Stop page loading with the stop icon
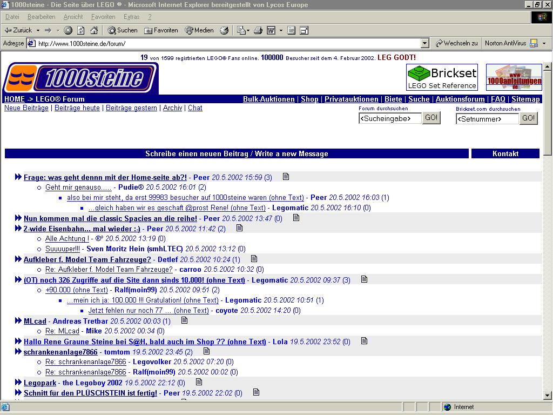The width and height of the screenshot is (553, 415). 68,30
